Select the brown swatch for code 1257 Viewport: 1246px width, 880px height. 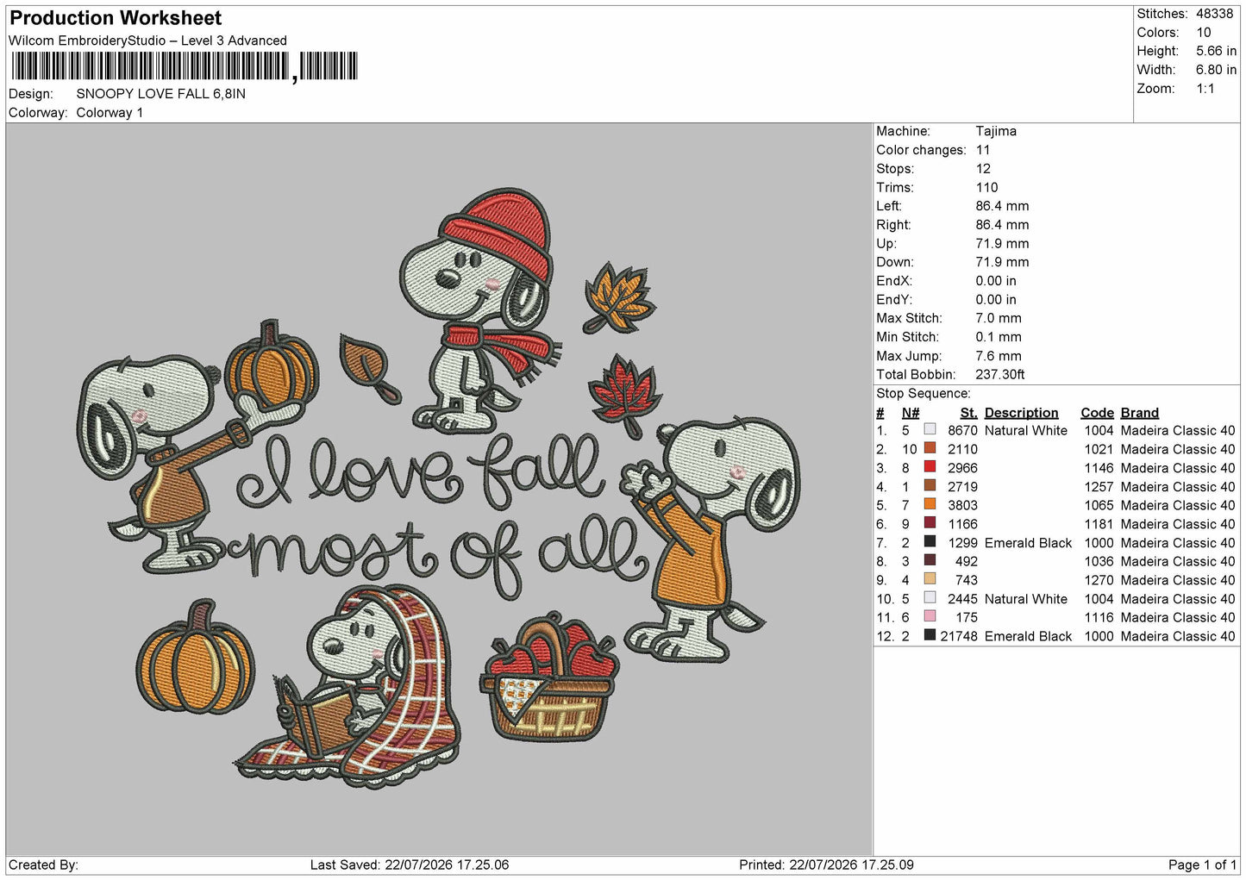930,485
